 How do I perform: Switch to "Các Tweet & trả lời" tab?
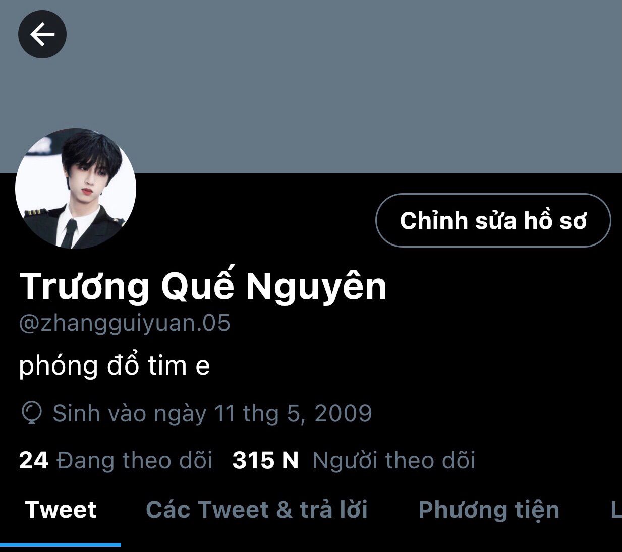[x=257, y=510]
